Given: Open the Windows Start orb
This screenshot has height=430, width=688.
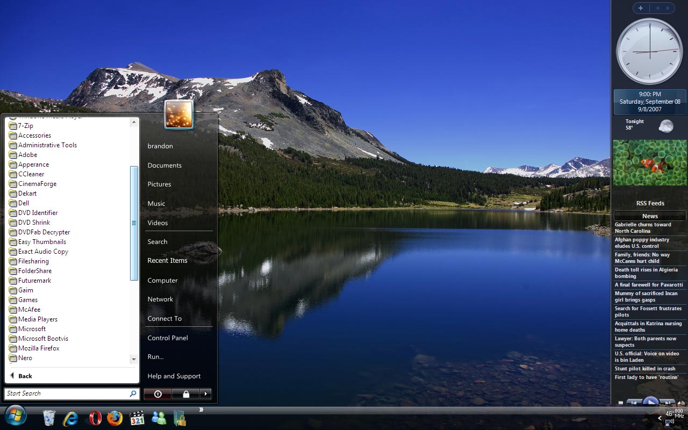Looking at the screenshot, I should (16, 417).
